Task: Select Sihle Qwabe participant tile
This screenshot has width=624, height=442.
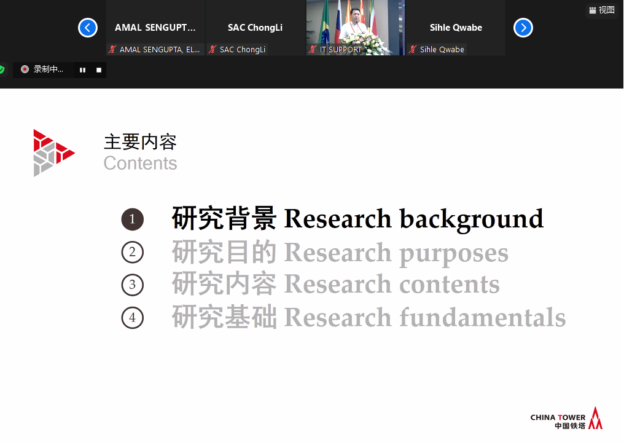Action: pos(456,28)
